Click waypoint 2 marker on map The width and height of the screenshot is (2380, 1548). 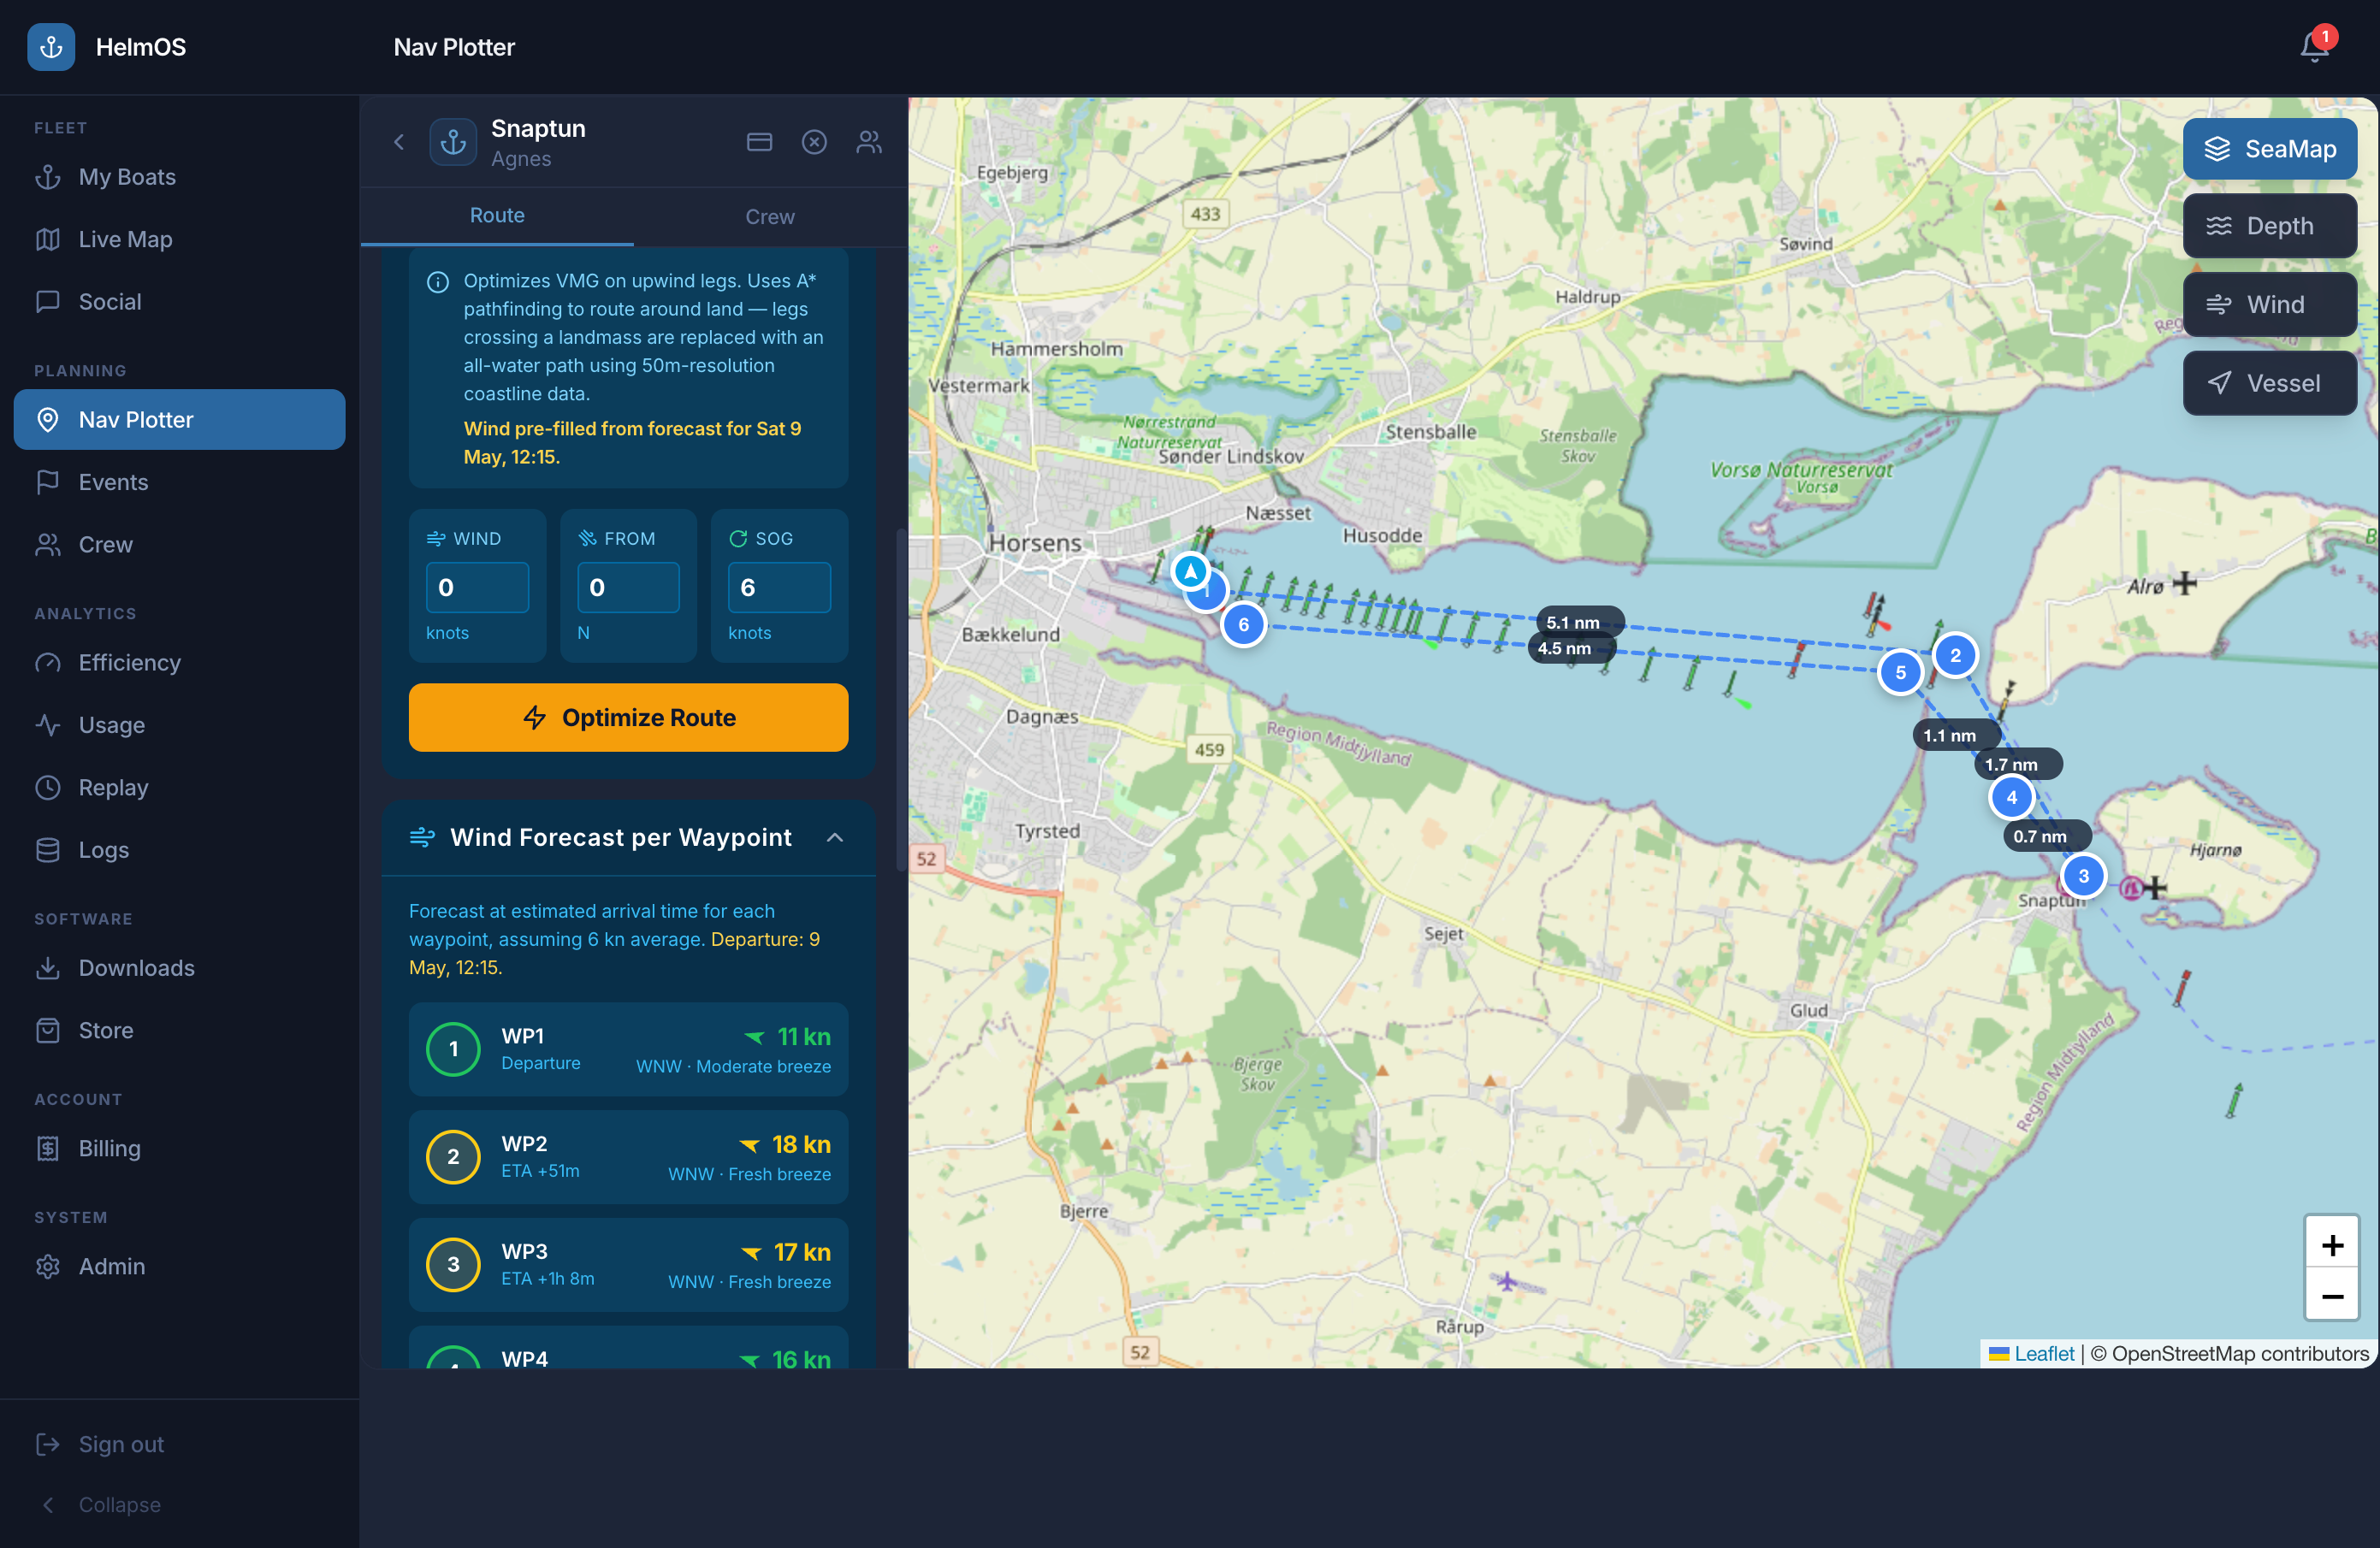1955,656
